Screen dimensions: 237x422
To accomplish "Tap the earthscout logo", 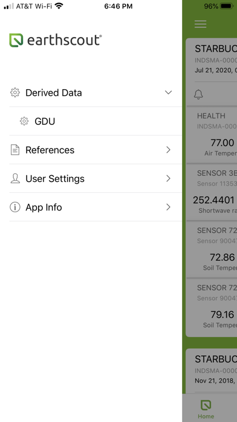I will (x=56, y=40).
